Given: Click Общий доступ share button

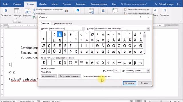Looking at the screenshot, I should pyautogui.click(x=164, y=4).
